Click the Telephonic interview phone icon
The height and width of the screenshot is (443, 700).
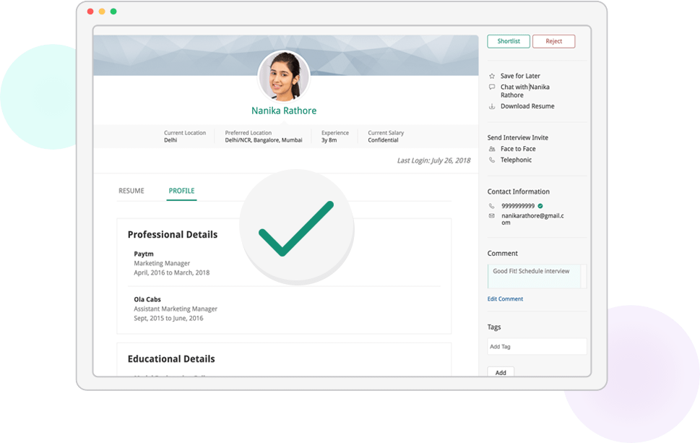pyautogui.click(x=492, y=160)
